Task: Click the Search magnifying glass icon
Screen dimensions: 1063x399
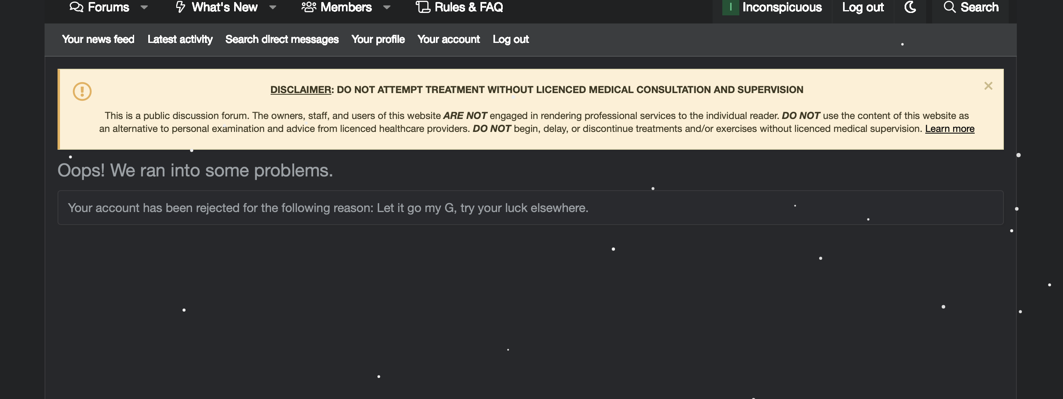Action: [950, 7]
